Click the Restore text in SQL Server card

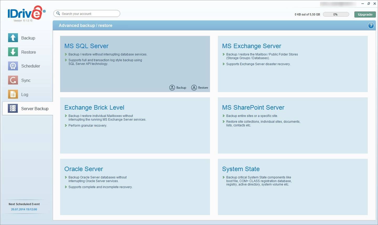(x=203, y=88)
